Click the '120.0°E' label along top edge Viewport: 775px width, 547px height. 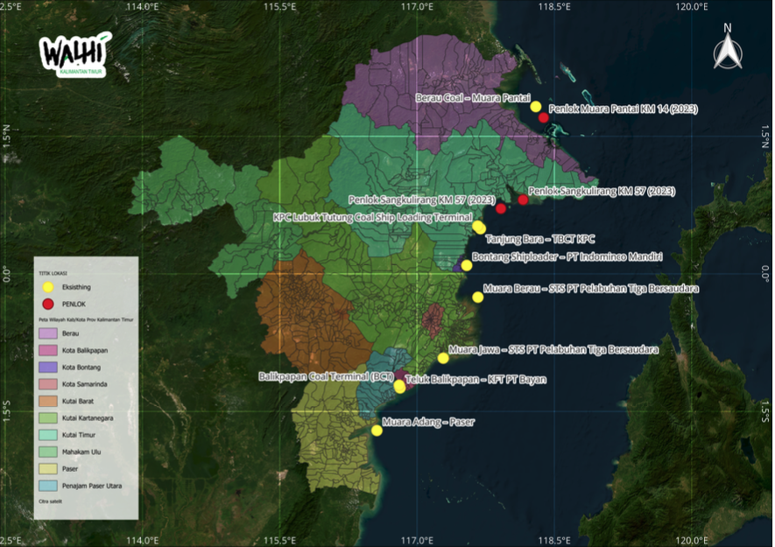(x=691, y=6)
